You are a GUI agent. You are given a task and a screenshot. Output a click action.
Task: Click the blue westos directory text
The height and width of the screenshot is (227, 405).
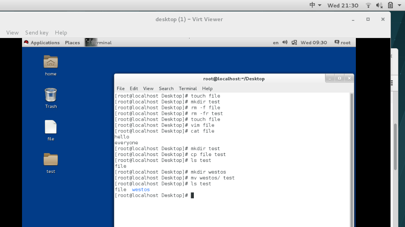(141, 190)
